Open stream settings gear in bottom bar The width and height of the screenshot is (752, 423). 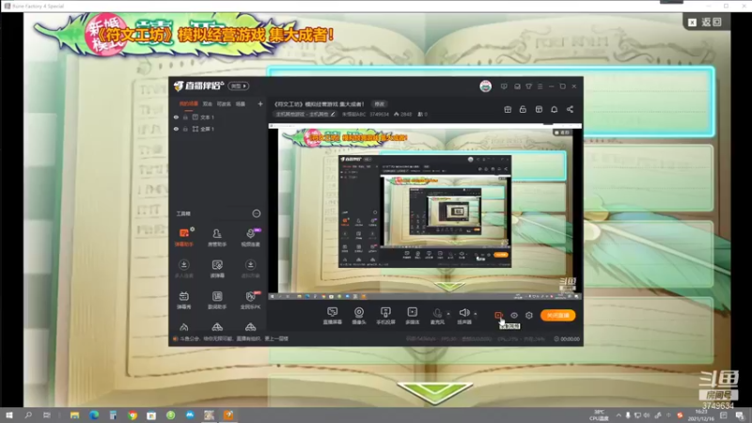[x=529, y=315]
